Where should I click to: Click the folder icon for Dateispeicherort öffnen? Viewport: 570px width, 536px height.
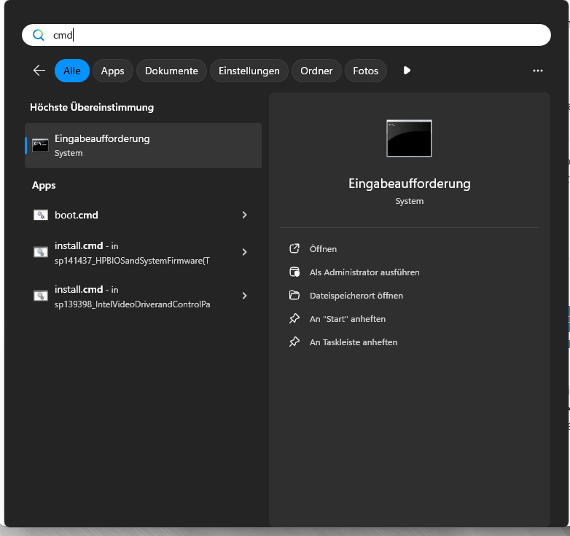click(294, 296)
